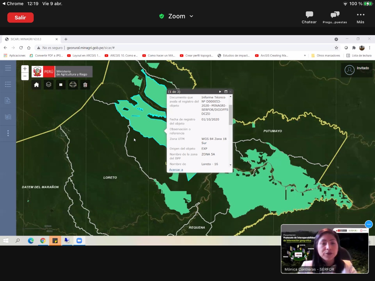375x281 pixels.
Task: Reload the SICAR page
Action: tap(21, 48)
